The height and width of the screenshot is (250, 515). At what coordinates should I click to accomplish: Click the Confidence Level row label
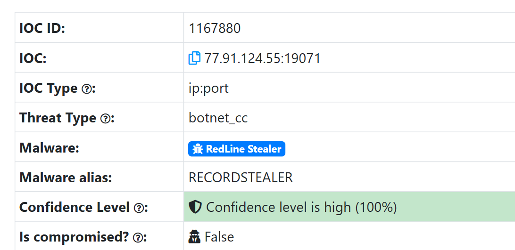[x=75, y=207]
